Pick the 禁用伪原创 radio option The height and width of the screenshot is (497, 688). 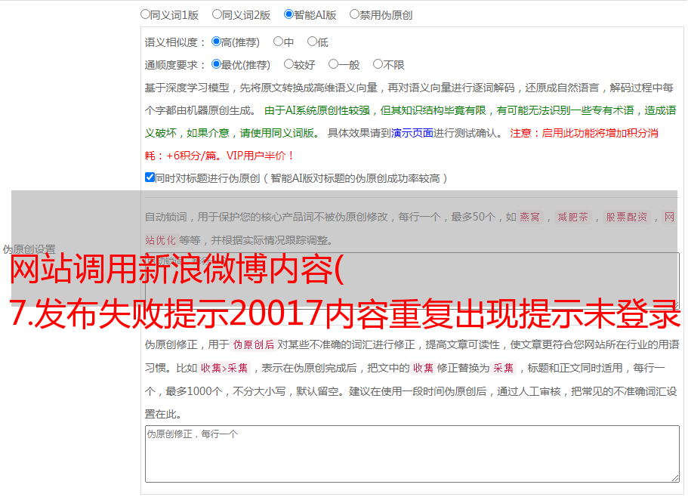pos(354,14)
